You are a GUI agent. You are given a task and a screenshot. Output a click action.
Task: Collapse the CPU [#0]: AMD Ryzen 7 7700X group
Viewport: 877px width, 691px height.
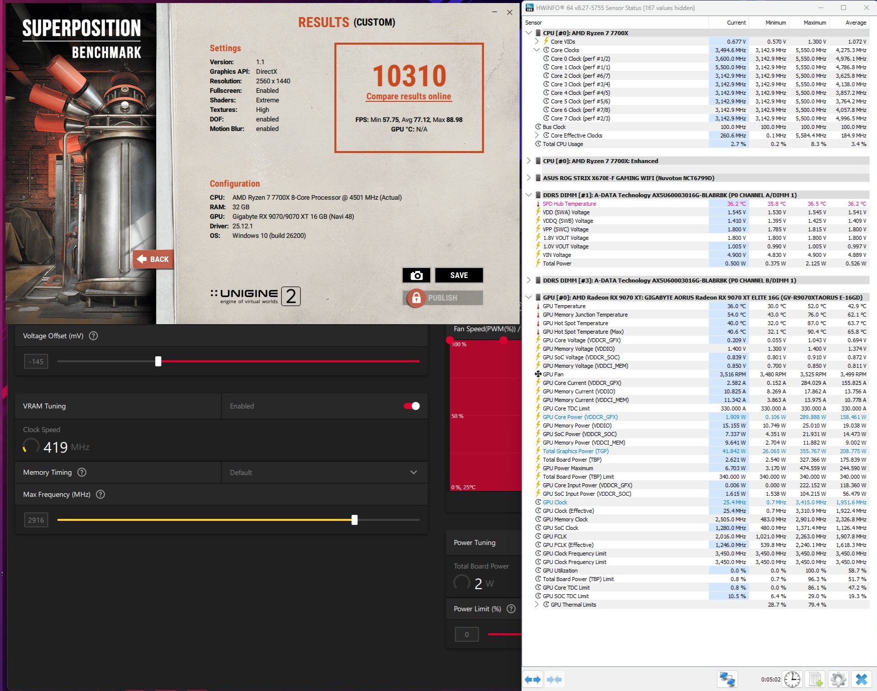click(x=529, y=33)
